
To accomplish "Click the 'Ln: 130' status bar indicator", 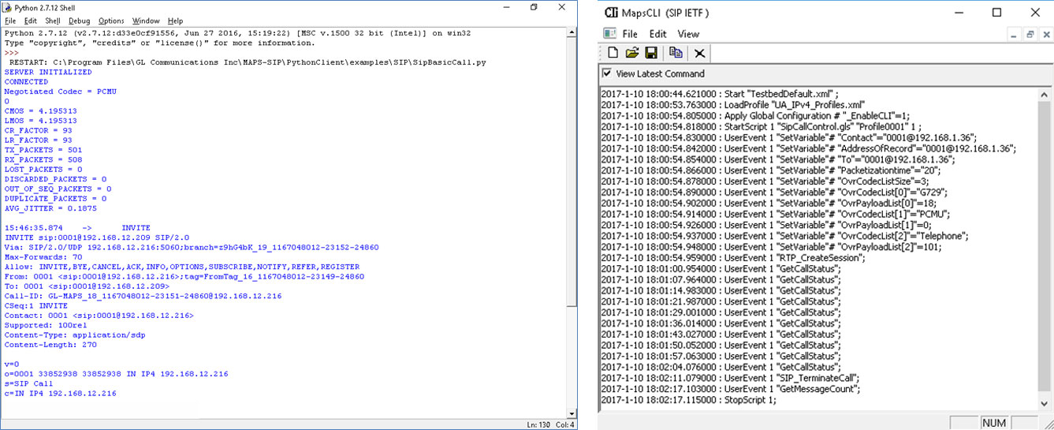I will click(540, 425).
